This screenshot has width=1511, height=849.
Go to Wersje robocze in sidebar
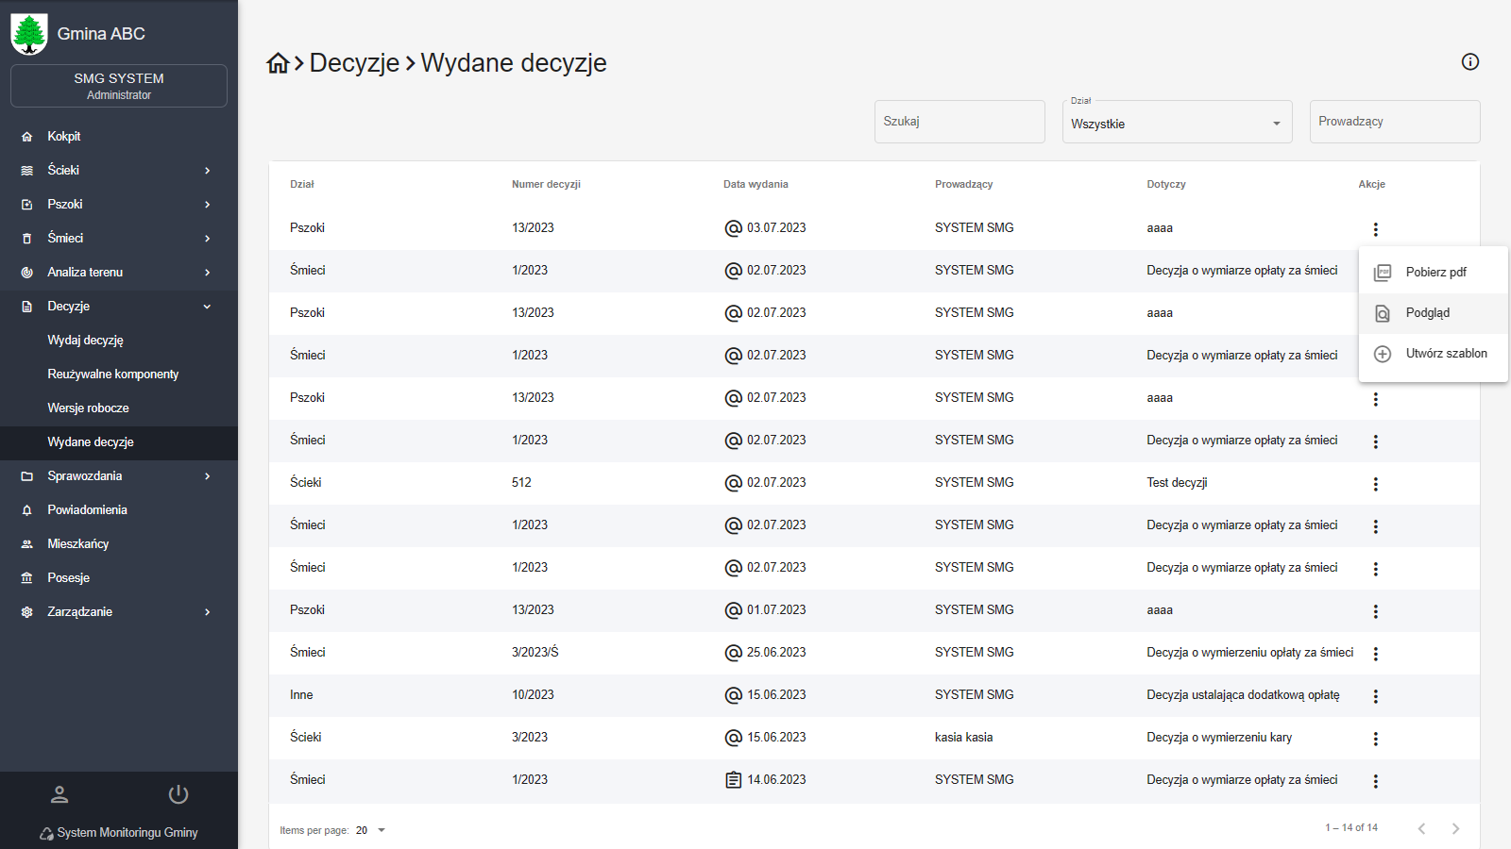(x=89, y=408)
